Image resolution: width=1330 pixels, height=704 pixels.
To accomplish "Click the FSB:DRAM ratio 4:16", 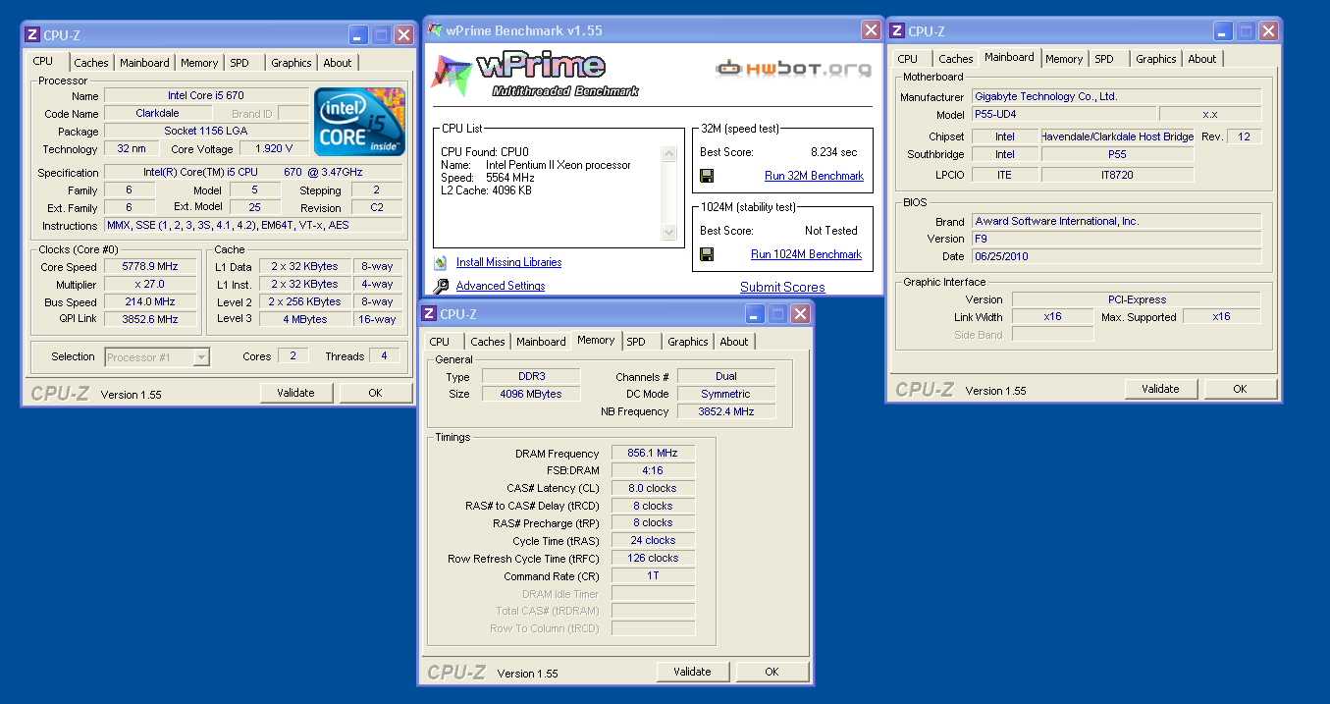I will (x=653, y=471).
